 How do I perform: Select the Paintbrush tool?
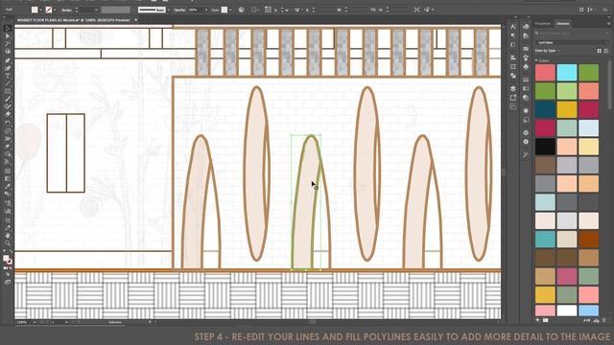pyautogui.click(x=8, y=99)
